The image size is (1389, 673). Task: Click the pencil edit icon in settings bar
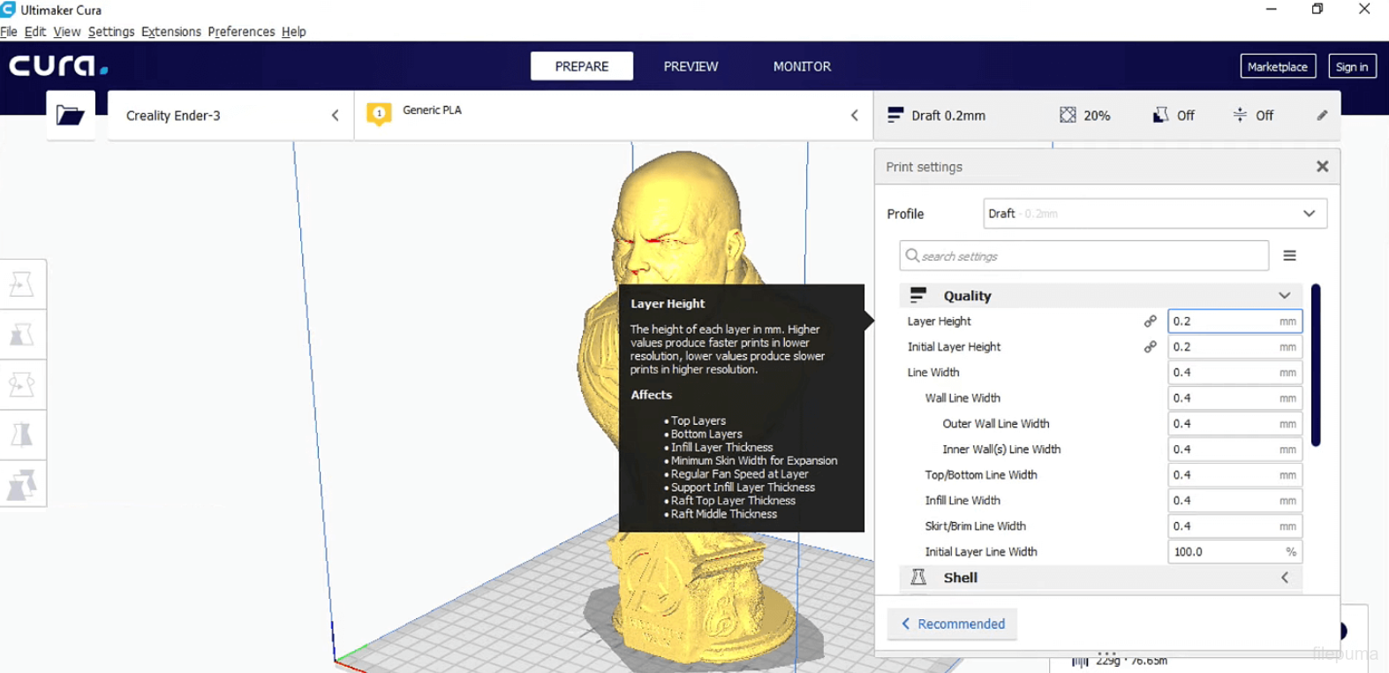pyautogui.click(x=1321, y=116)
